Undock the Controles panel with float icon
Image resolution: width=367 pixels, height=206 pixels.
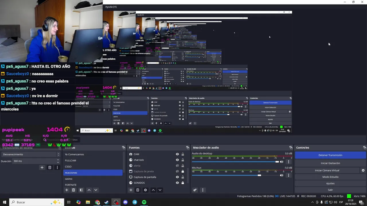[x=364, y=148]
